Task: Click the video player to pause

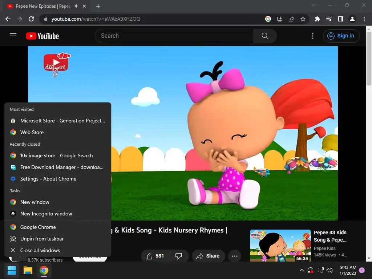Action: pyautogui.click(x=183, y=133)
